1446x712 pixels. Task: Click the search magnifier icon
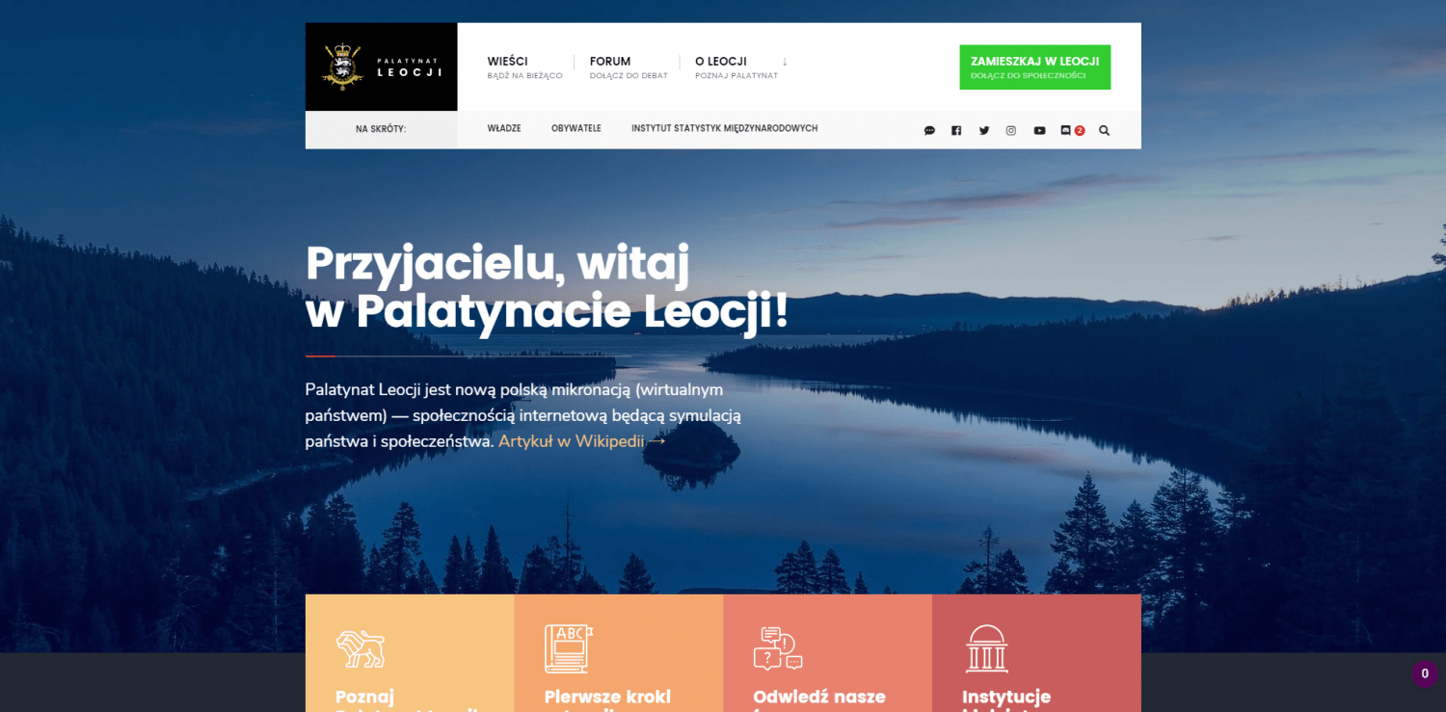tap(1104, 130)
